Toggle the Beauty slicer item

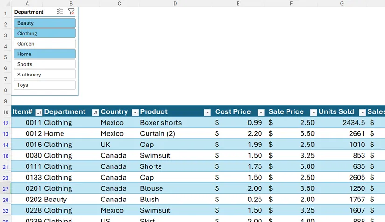click(45, 23)
